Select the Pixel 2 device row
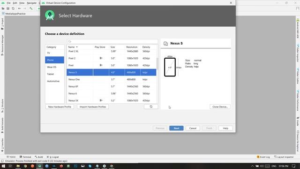 pos(112,58)
